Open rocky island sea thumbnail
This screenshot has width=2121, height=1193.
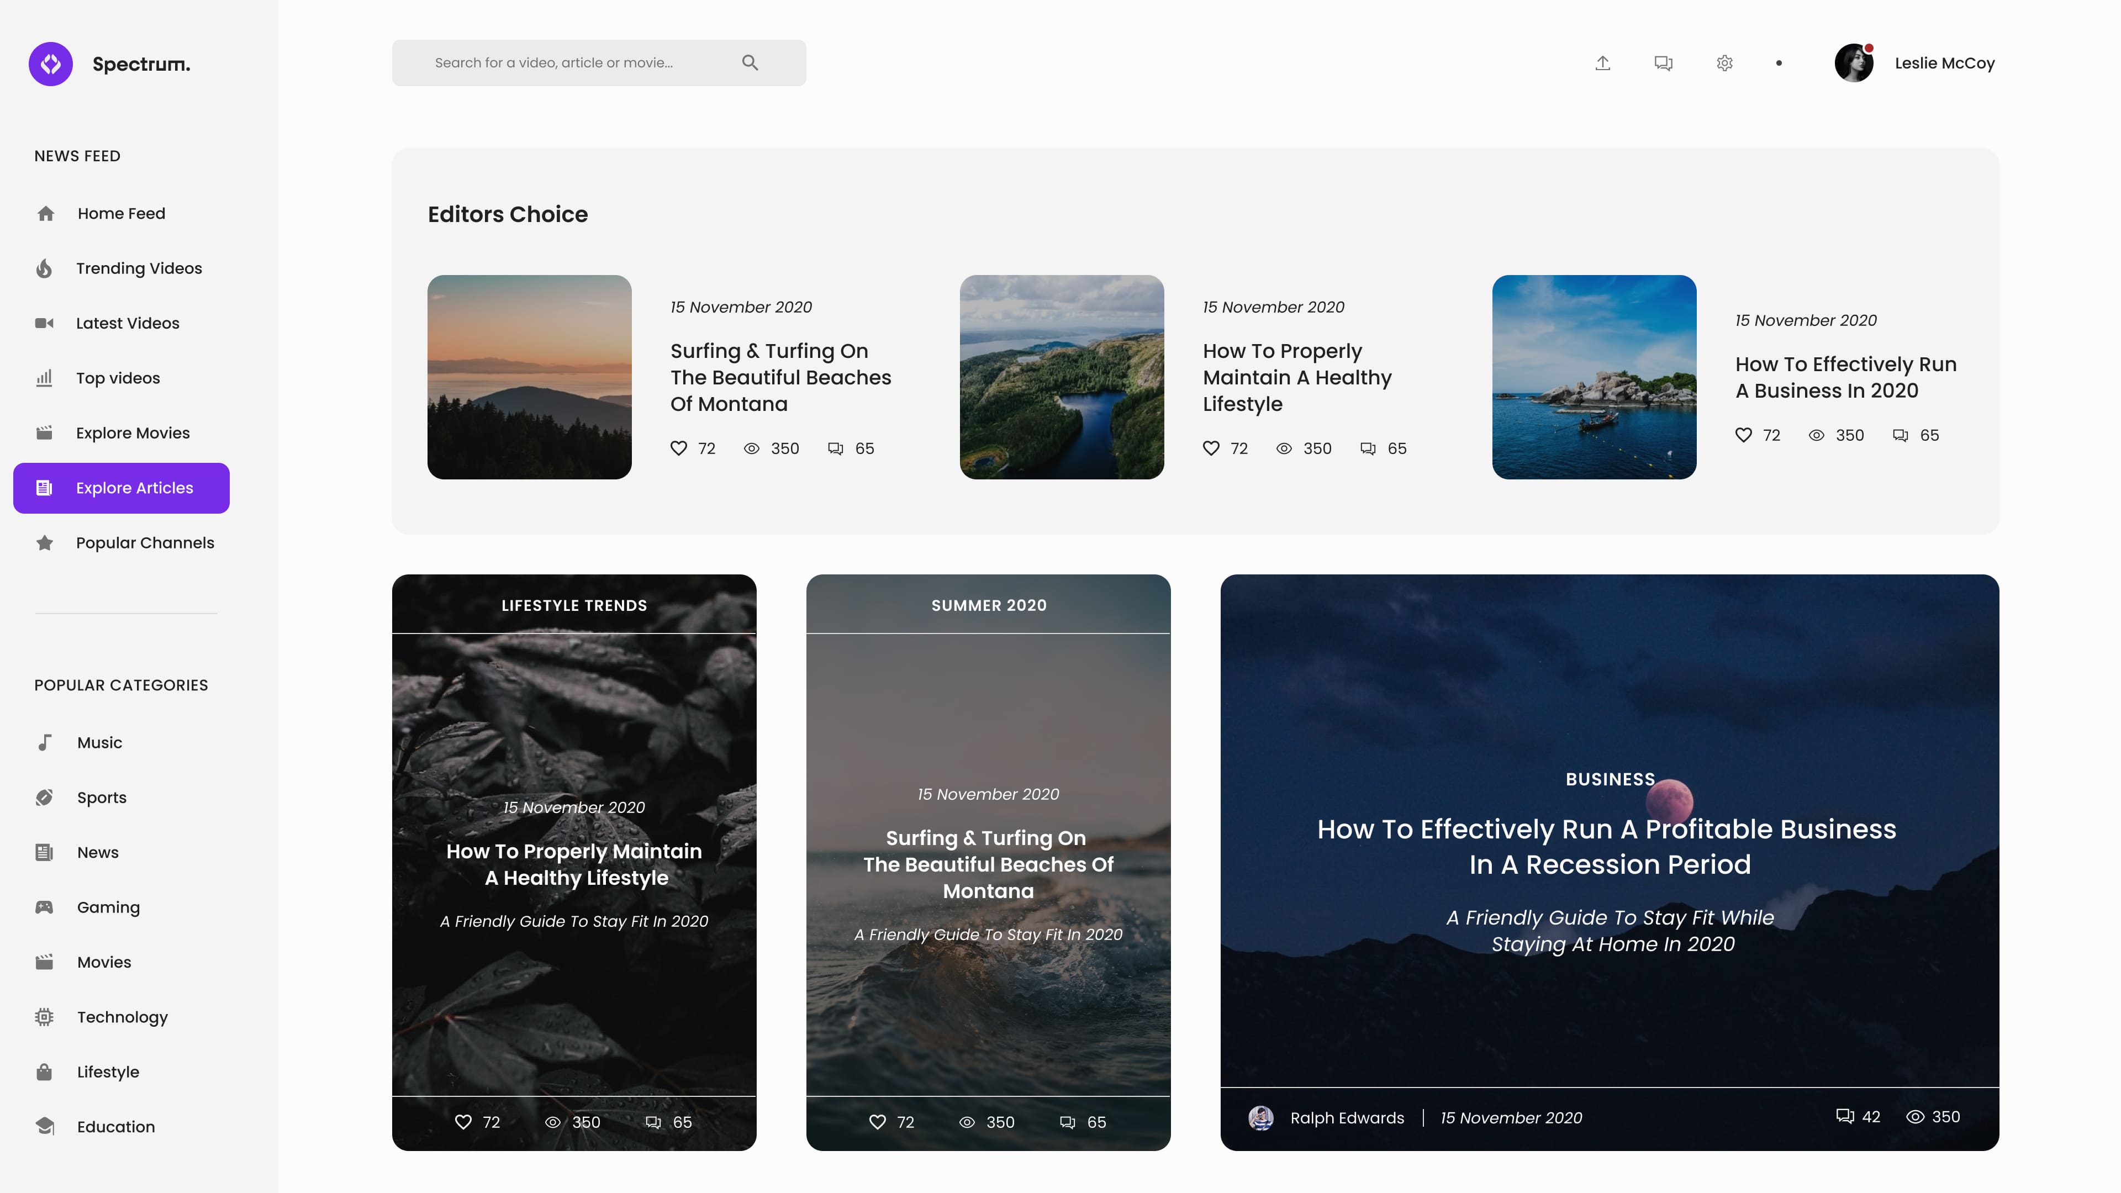[x=1594, y=377]
